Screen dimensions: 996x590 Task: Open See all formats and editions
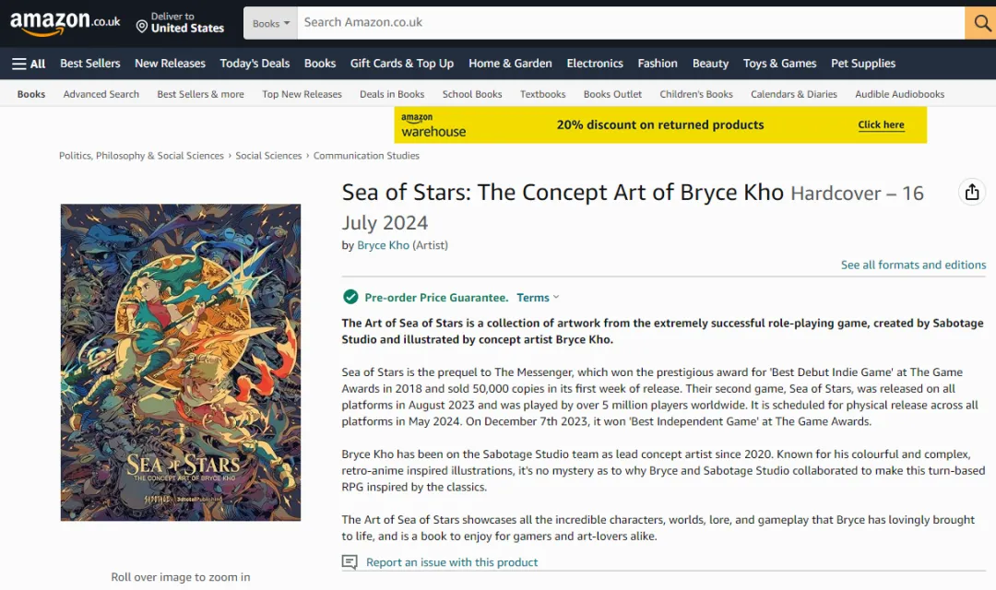[x=913, y=265]
